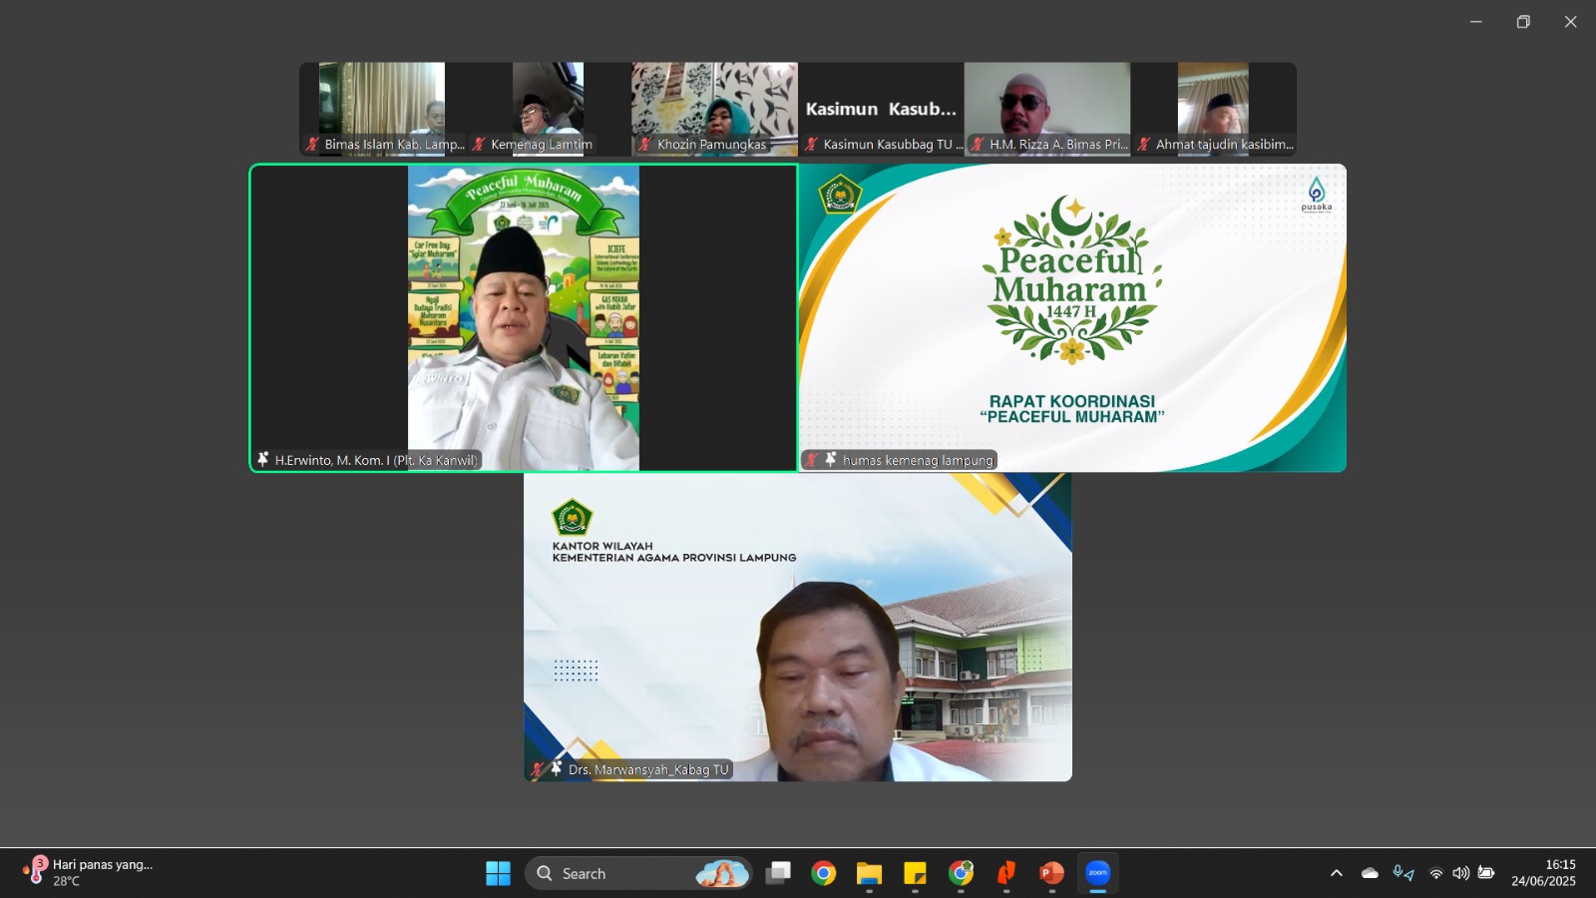Click the pin icon on H.Erwinto's tile
The image size is (1596, 898).
[262, 459]
